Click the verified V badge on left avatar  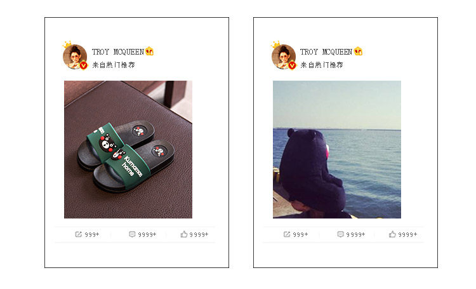(84, 65)
